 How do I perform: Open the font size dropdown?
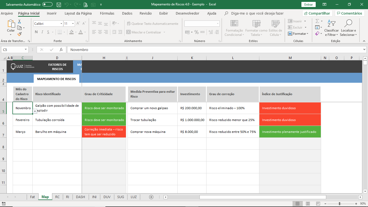click(x=73, y=24)
